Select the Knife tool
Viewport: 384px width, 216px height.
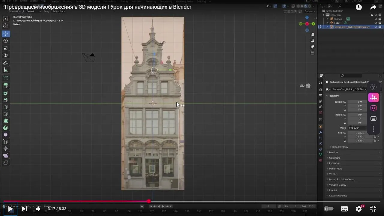point(6,114)
